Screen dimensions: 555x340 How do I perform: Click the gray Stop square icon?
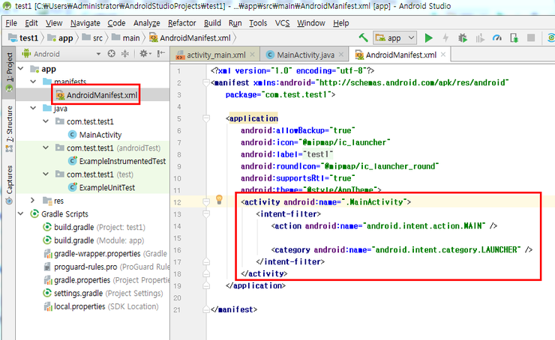click(x=531, y=37)
